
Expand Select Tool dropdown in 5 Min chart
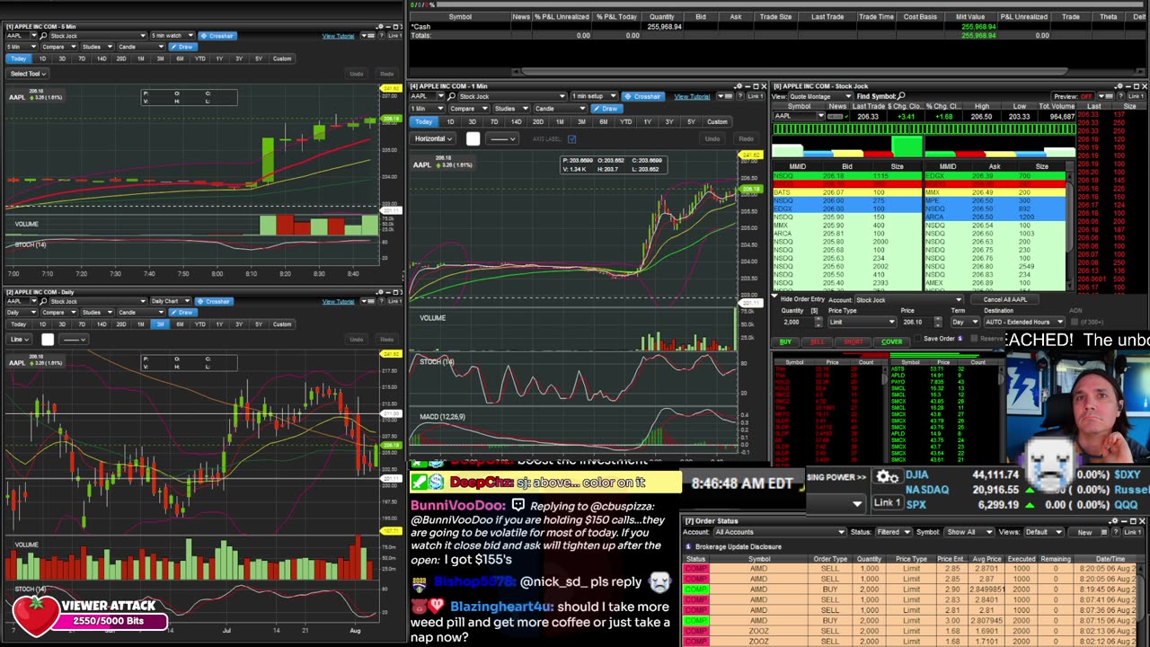point(28,74)
